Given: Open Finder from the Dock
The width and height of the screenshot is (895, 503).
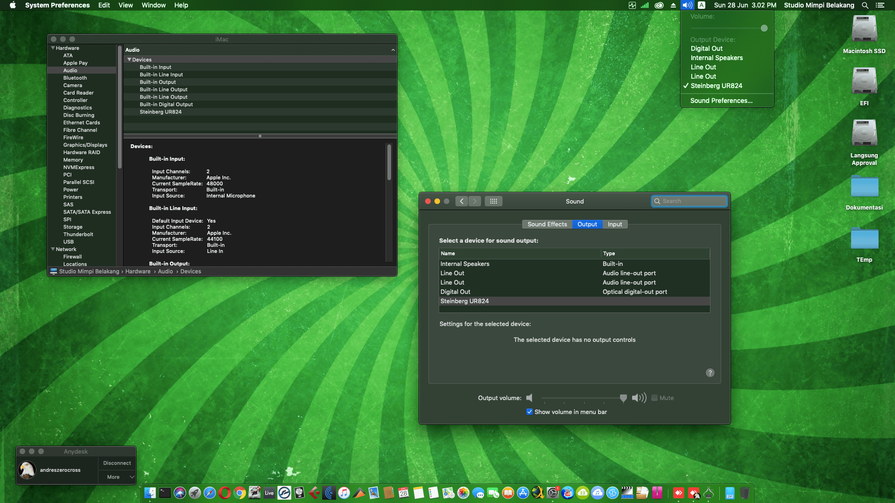Looking at the screenshot, I should point(150,493).
